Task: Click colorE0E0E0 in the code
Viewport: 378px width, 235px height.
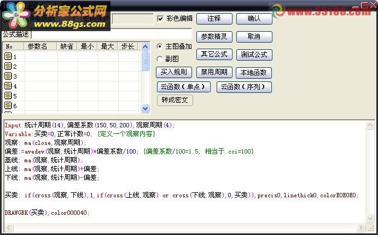Action: coord(339,195)
